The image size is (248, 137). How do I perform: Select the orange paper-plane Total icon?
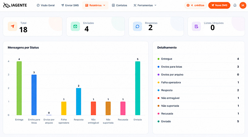[12, 26]
